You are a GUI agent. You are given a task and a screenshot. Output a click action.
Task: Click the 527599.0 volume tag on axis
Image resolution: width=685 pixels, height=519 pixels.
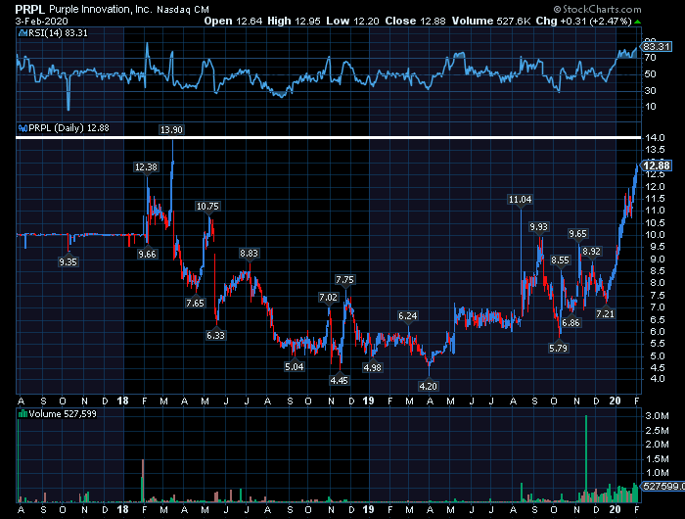click(x=662, y=487)
